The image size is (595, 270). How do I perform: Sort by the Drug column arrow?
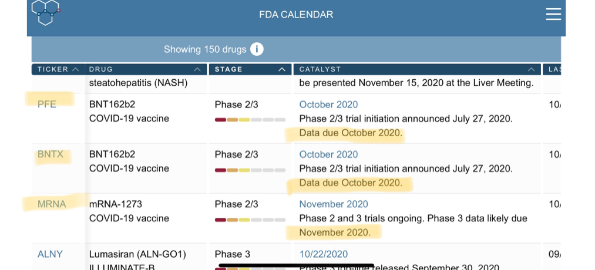[x=197, y=69]
